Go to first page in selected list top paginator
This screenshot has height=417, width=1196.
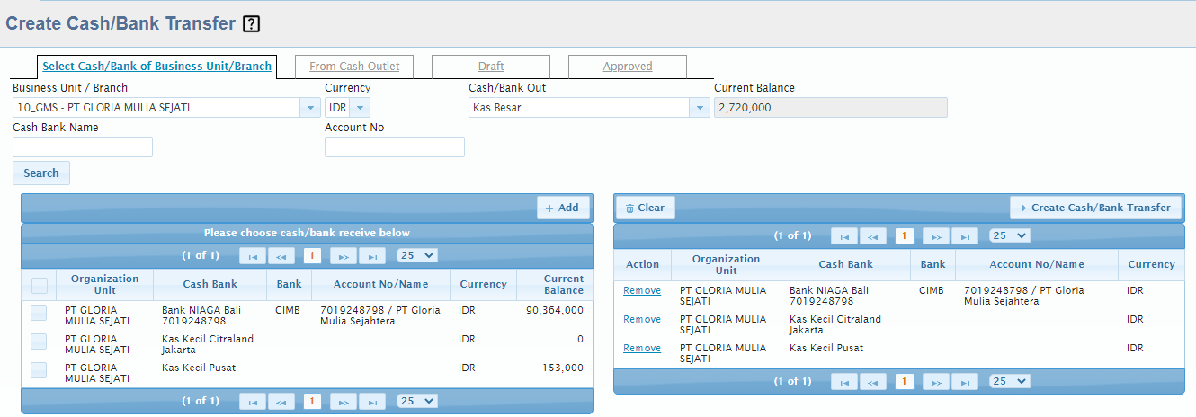point(844,236)
